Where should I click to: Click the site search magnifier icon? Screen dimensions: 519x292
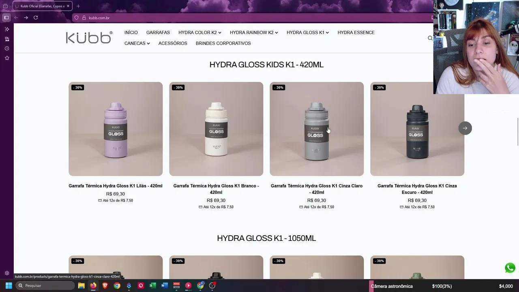[x=430, y=38]
